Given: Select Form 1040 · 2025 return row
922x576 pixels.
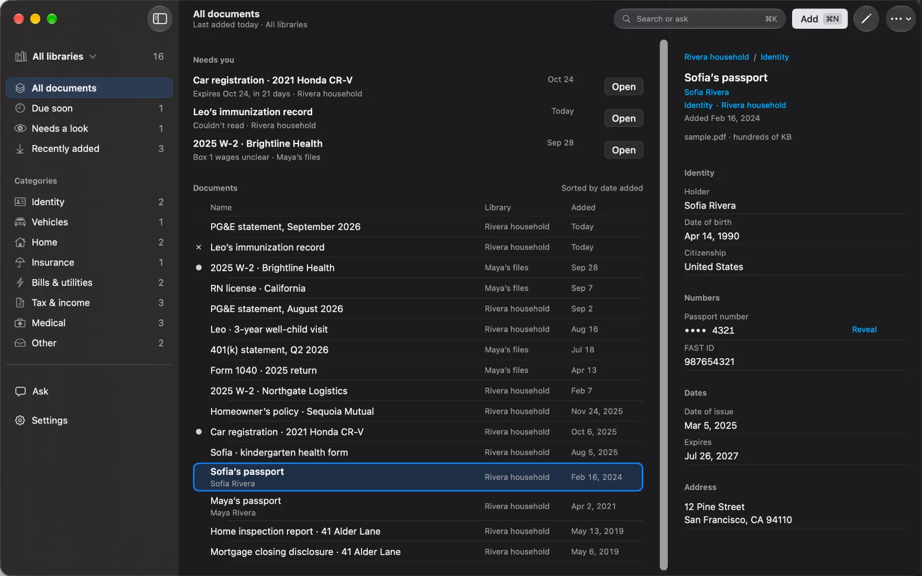Looking at the screenshot, I should click(x=418, y=371).
